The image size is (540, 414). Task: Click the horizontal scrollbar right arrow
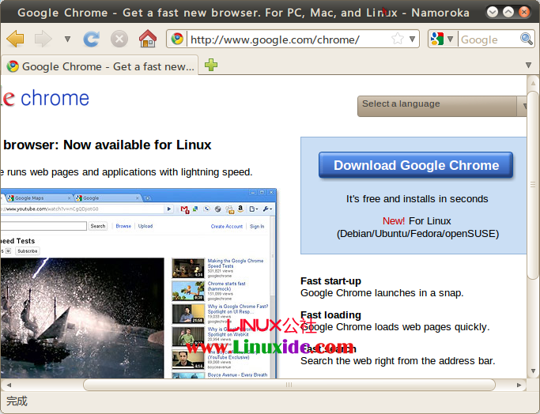click(x=519, y=385)
